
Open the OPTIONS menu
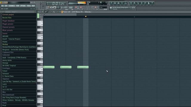coord(23,6)
